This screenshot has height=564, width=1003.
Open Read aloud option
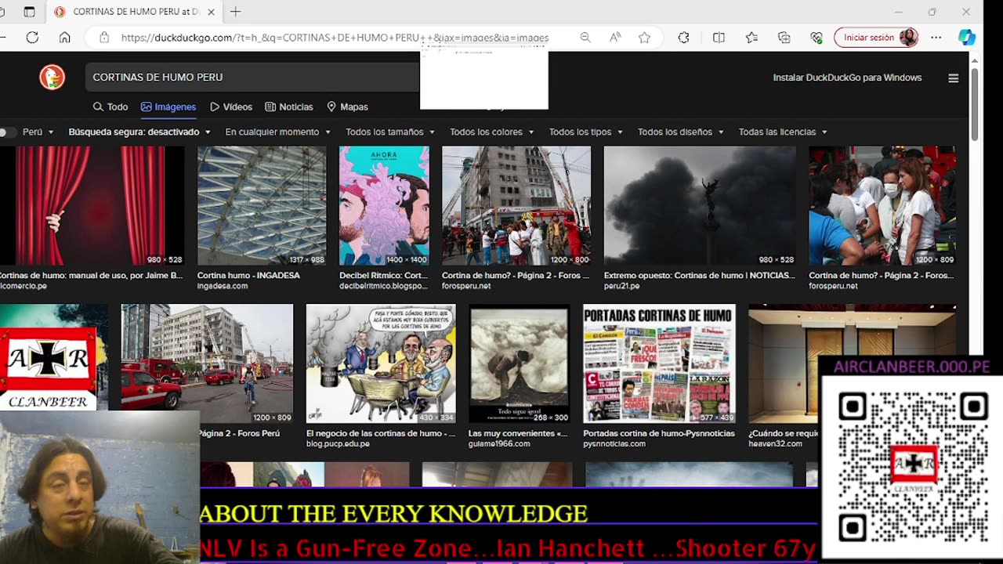[x=615, y=37]
